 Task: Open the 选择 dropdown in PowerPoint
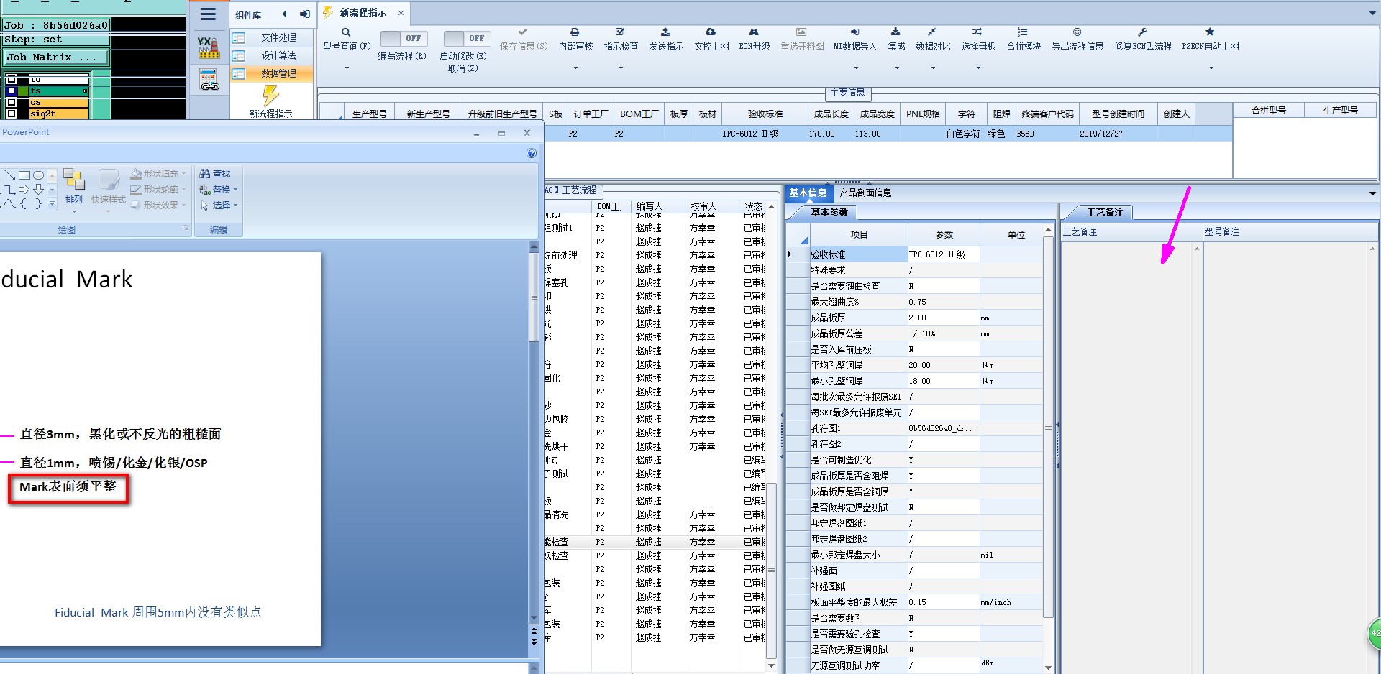tap(235, 206)
